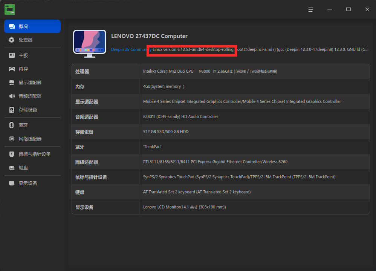The width and height of the screenshot is (376, 271).
Task: Open the 主板 motherboard icon
Action: (x=12, y=55)
